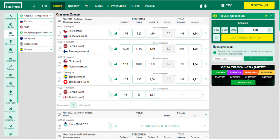This screenshot has width=280, height=139.
Task: Open the Football (Футбол) sport icon
Action: point(11,25)
